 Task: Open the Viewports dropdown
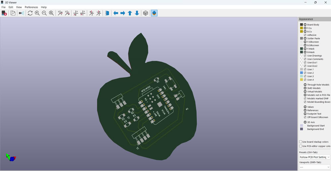[314, 167]
